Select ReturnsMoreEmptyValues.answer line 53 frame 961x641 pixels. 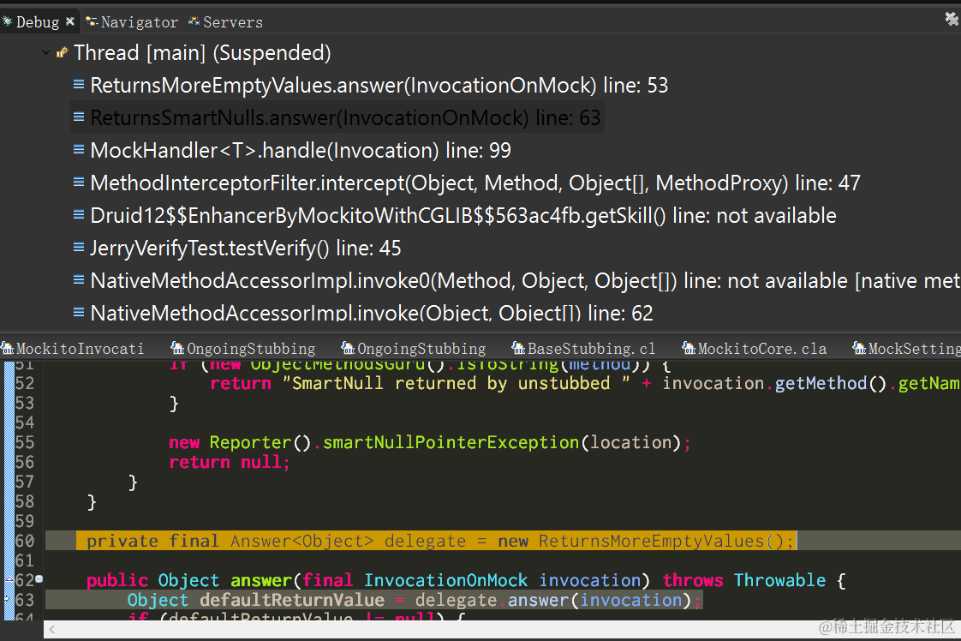pyautogui.click(x=379, y=85)
